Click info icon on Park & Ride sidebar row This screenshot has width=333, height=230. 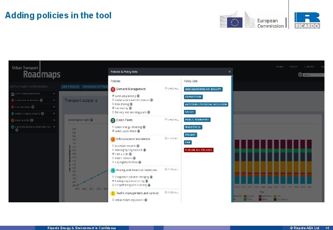[x=32, y=120]
